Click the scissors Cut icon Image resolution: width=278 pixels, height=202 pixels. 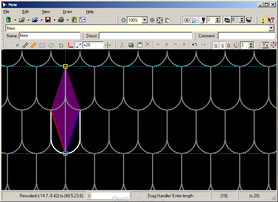tap(122, 45)
